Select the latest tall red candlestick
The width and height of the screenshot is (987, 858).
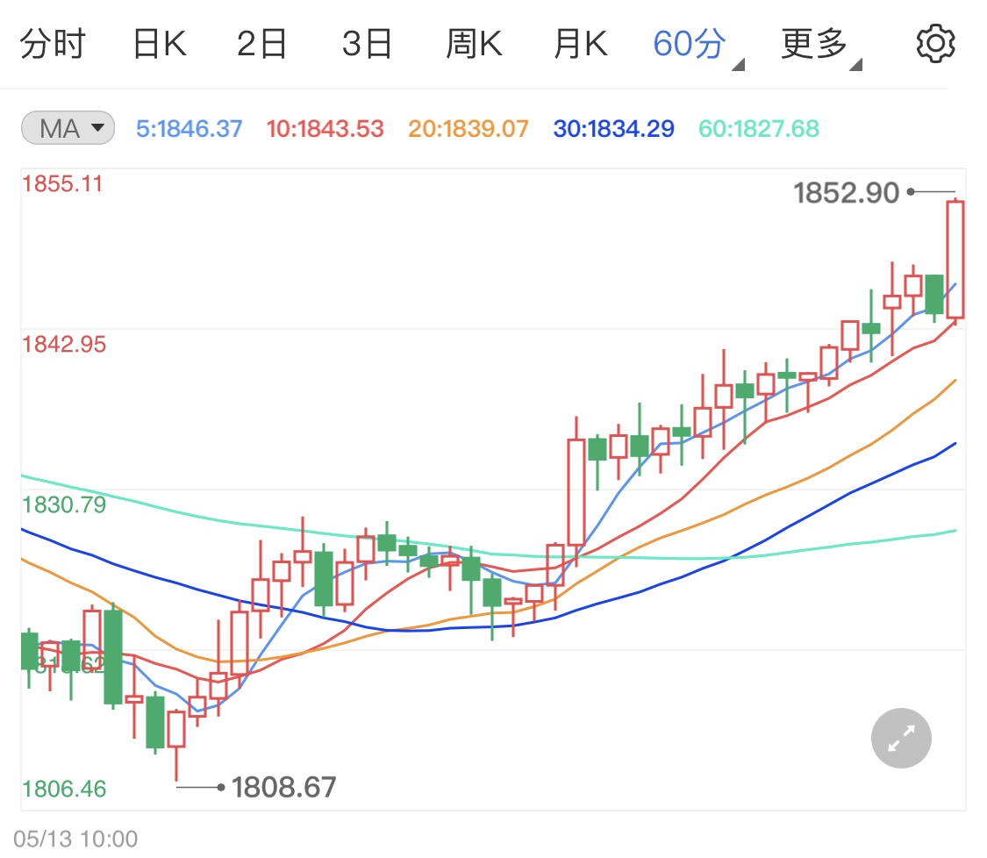[955, 261]
